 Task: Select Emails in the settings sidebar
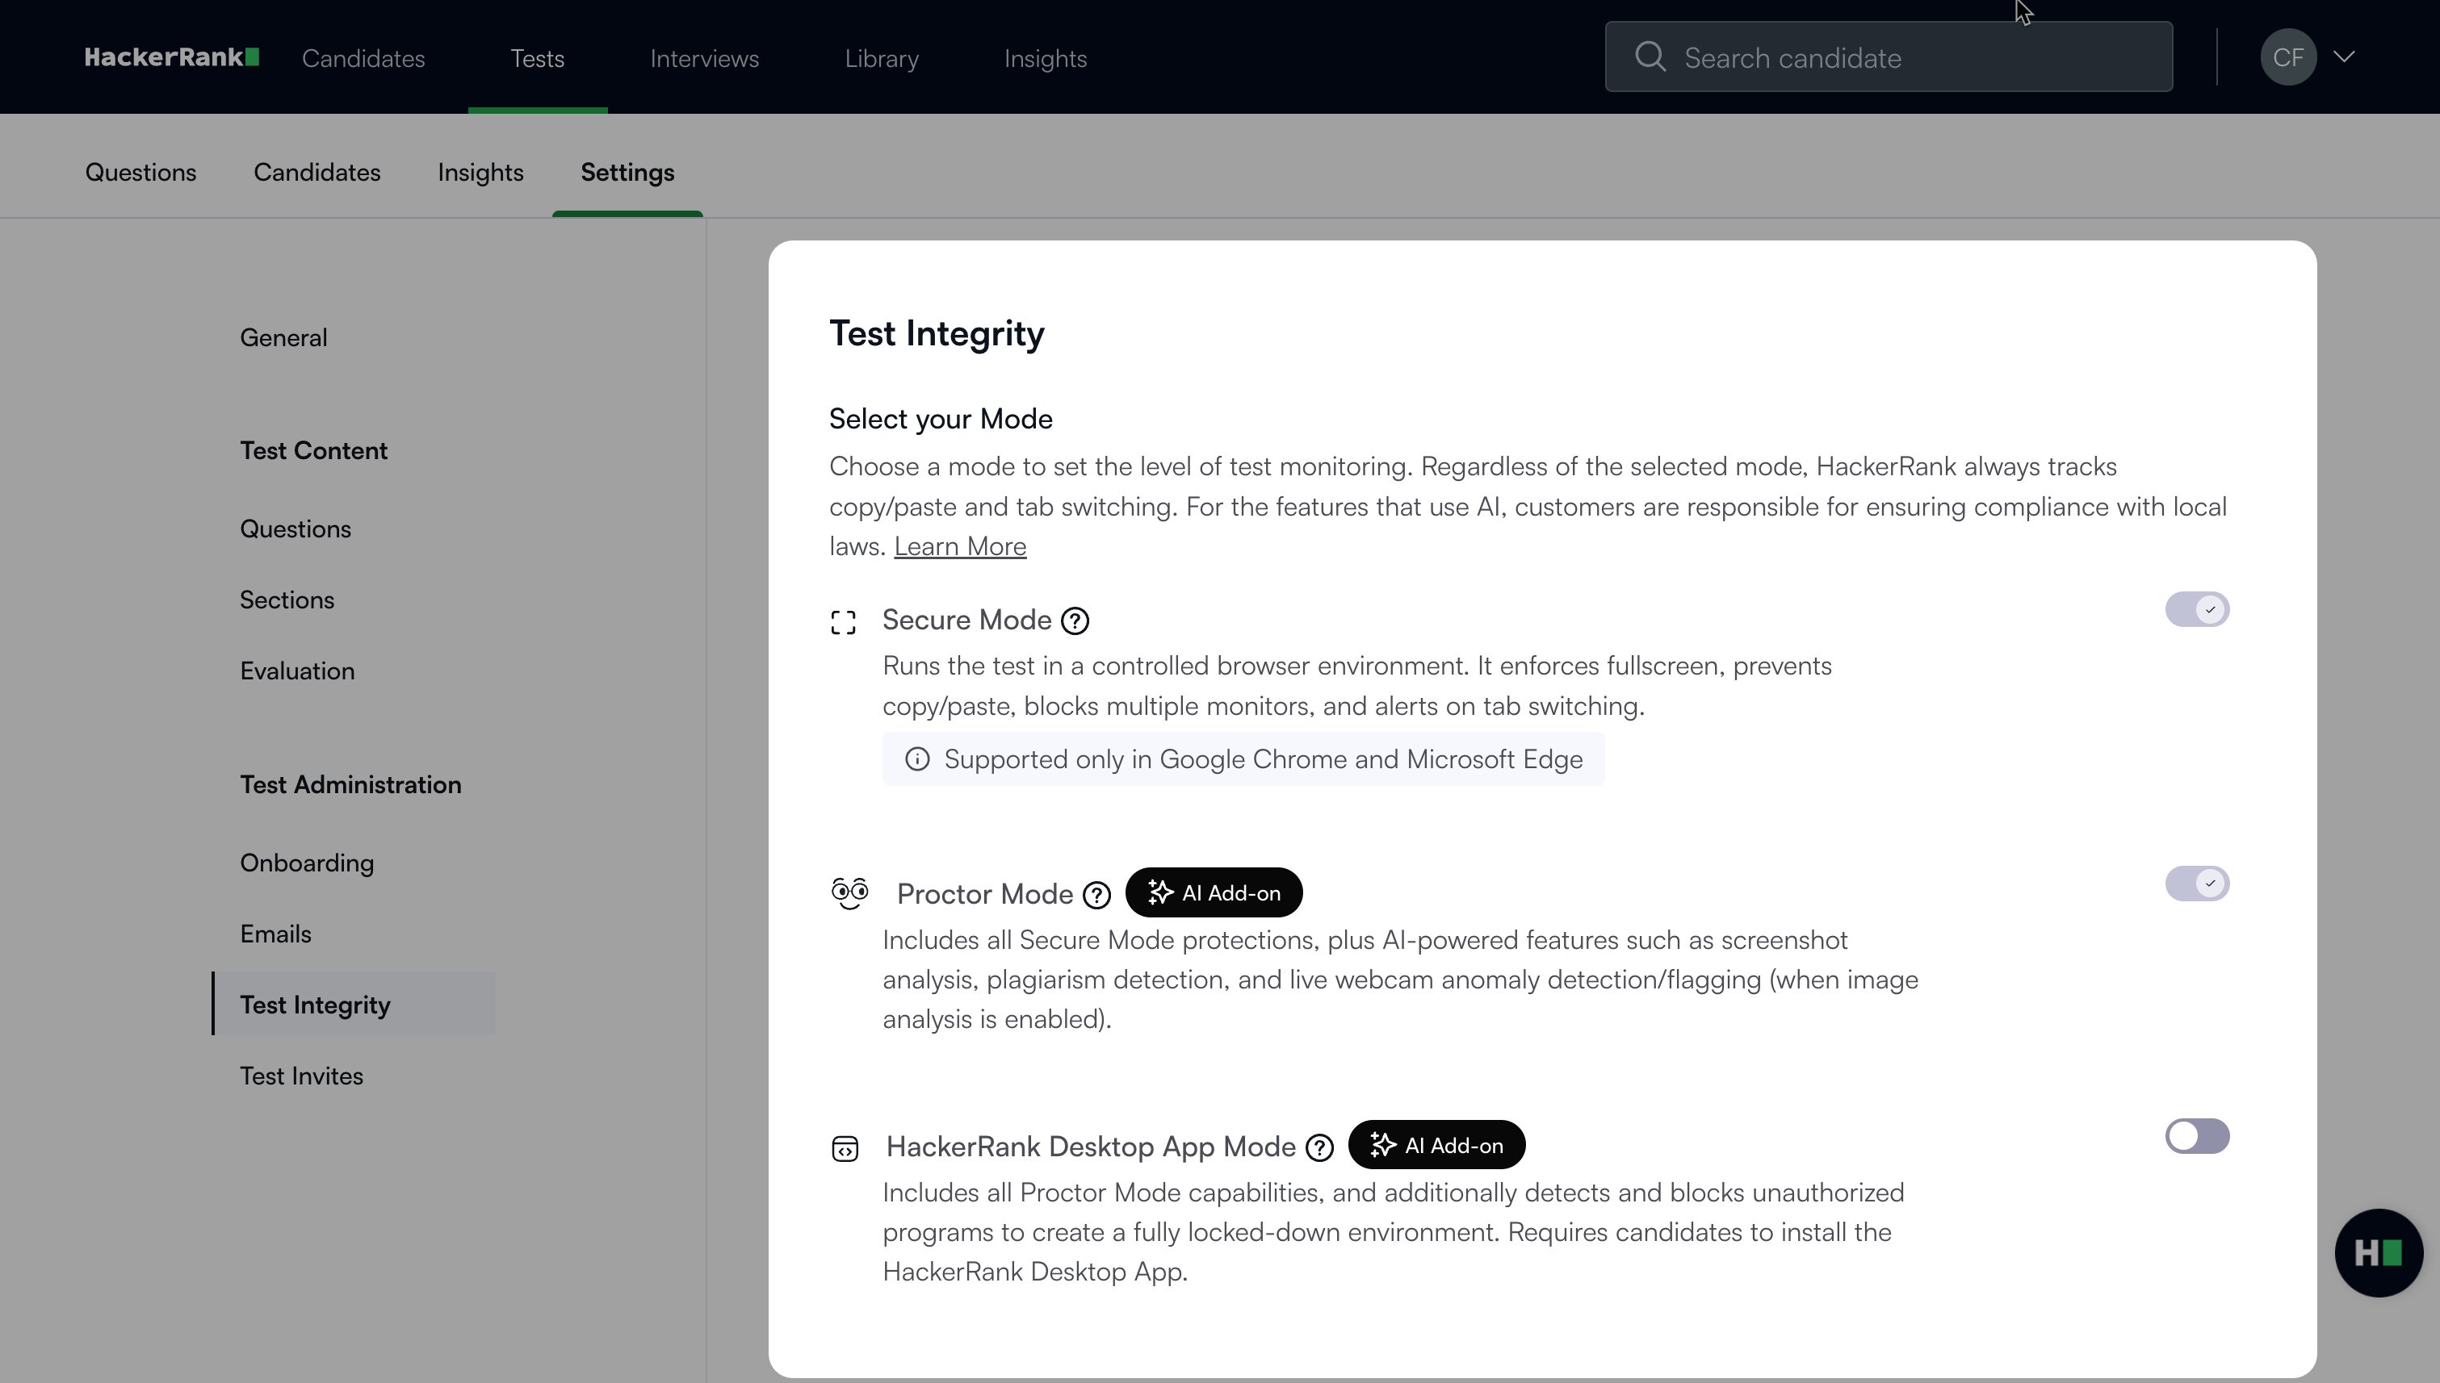(275, 934)
